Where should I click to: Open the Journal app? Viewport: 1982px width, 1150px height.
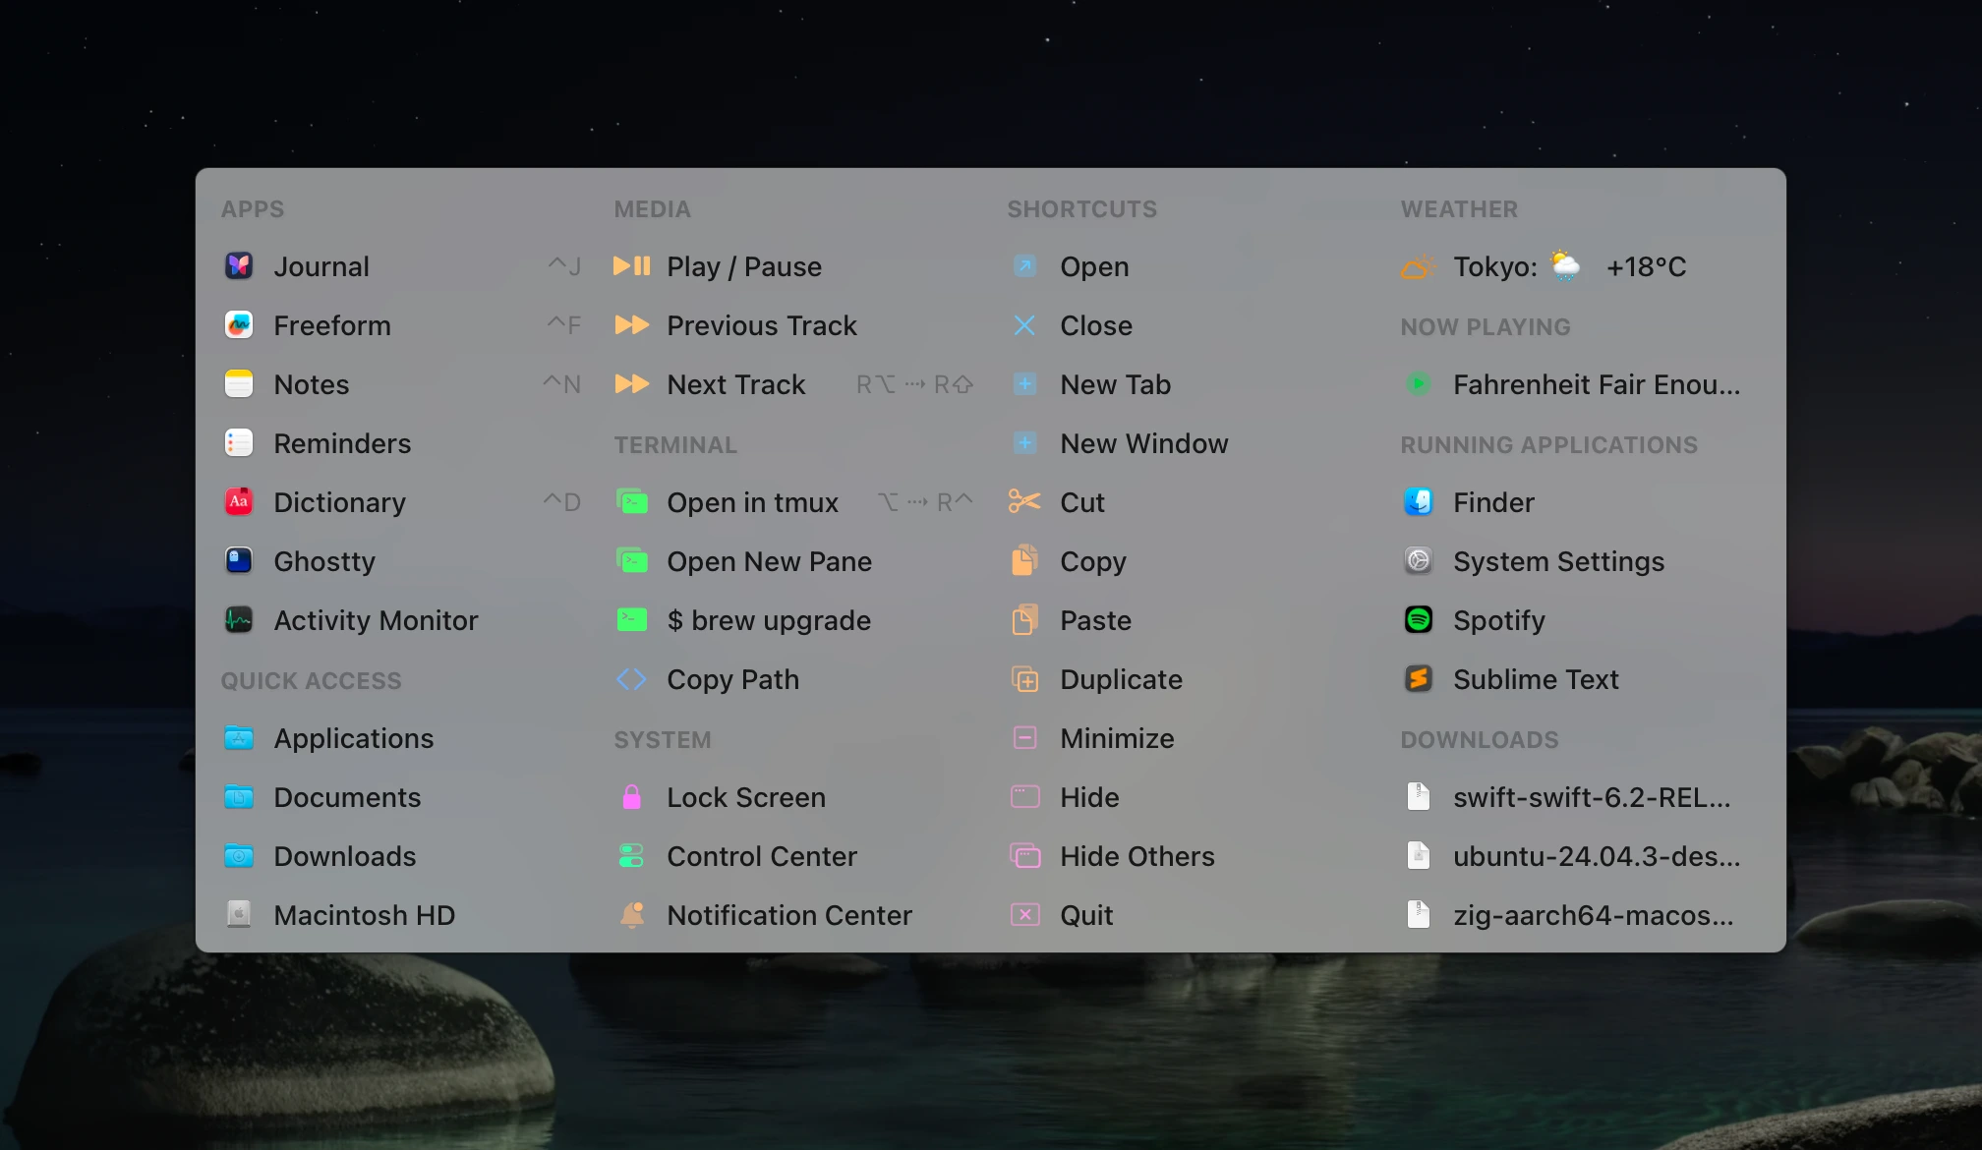(322, 266)
